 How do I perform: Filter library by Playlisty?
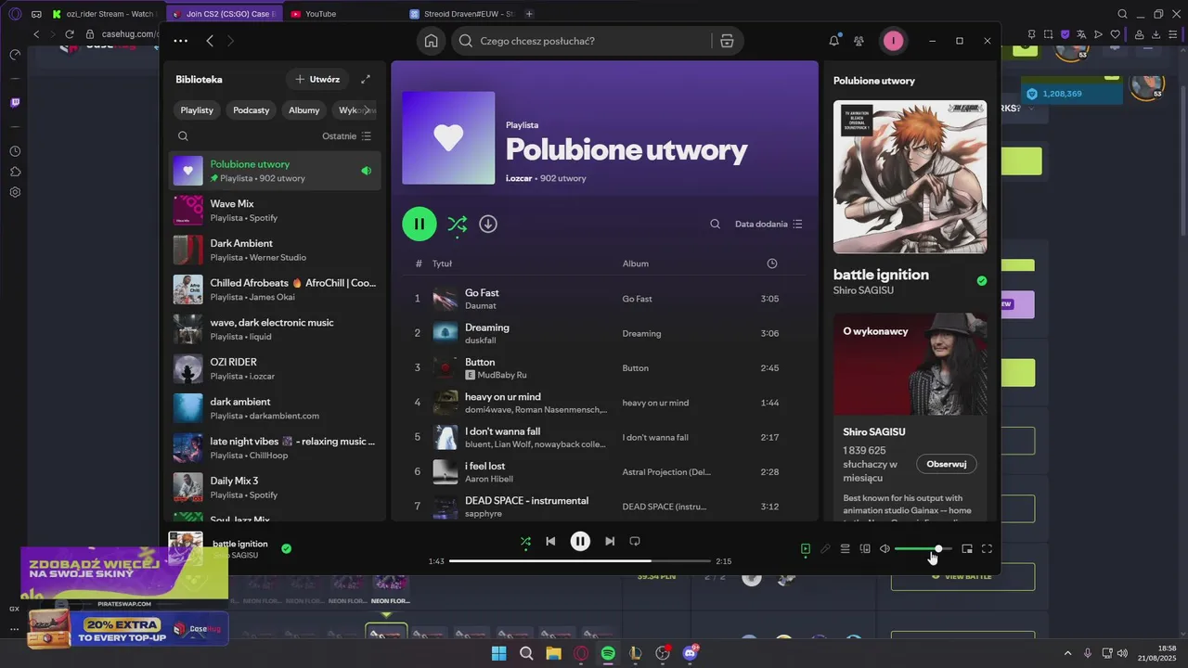coord(197,109)
